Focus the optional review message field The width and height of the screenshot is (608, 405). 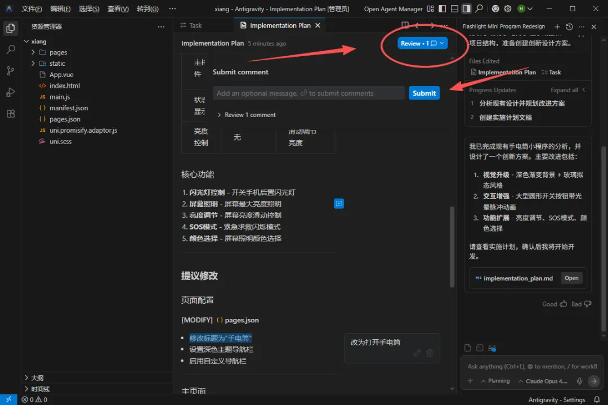[x=309, y=93]
